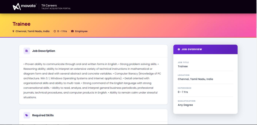Click Chennai, Tamil Nadu, India in the banner
This screenshot has height=125, width=257.
click(x=32, y=31)
